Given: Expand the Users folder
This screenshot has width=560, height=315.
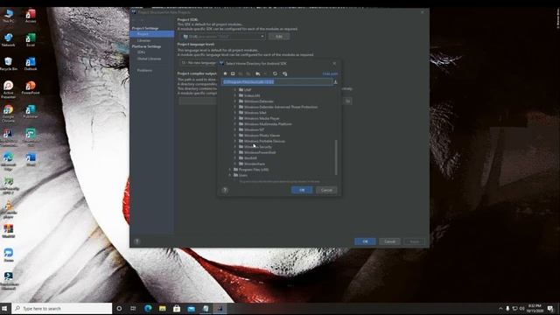Looking at the screenshot, I should click(229, 175).
